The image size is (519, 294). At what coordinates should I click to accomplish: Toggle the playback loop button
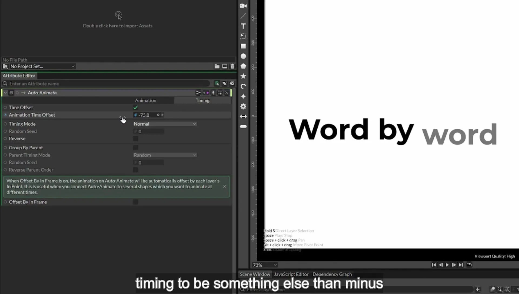click(469, 265)
